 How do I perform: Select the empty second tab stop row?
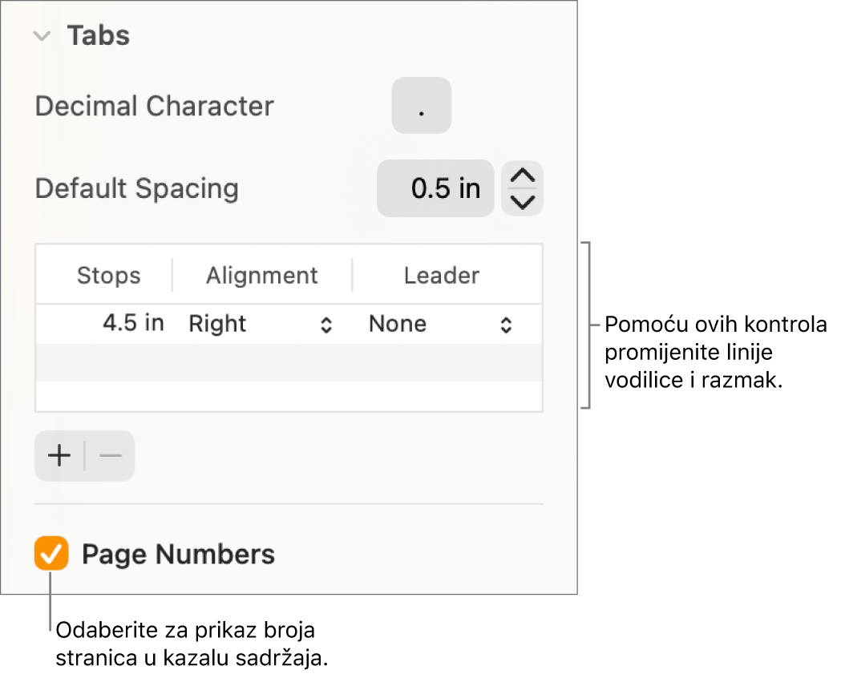click(289, 362)
